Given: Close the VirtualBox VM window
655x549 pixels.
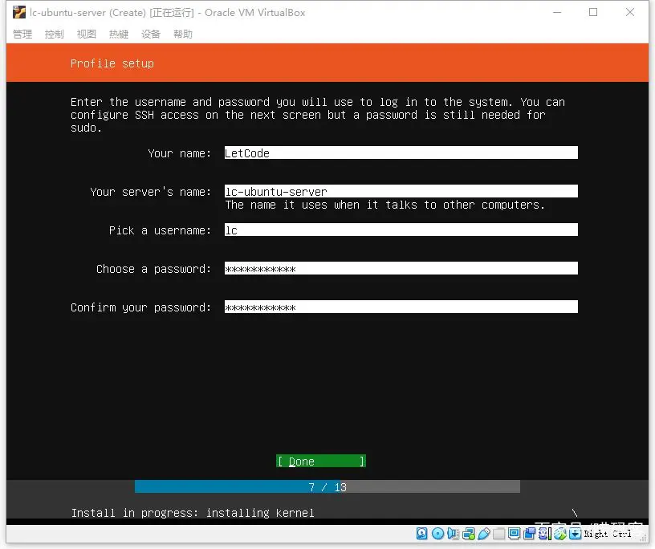Looking at the screenshot, I should [x=630, y=13].
